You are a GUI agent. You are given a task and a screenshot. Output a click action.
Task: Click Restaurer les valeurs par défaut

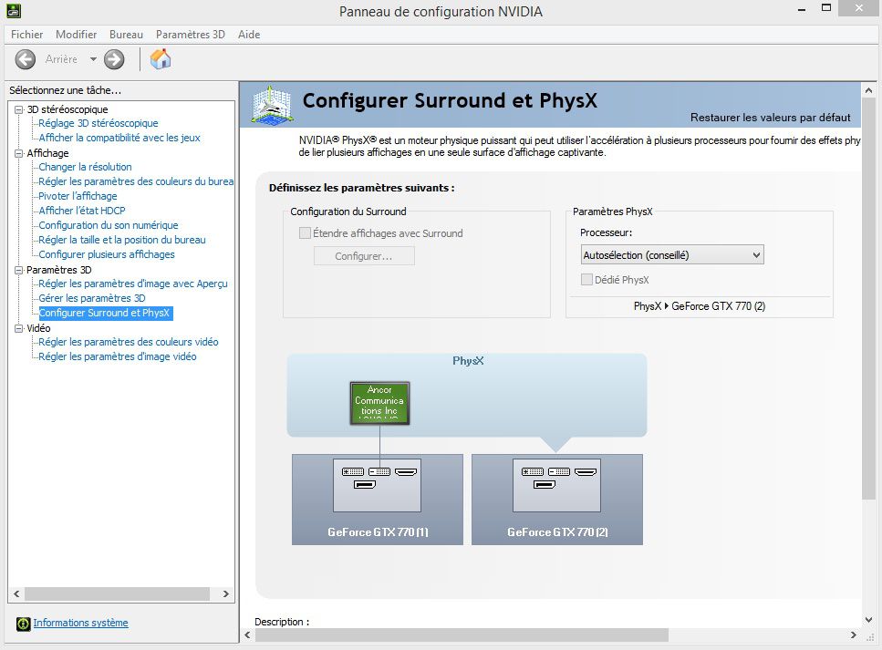click(x=770, y=118)
